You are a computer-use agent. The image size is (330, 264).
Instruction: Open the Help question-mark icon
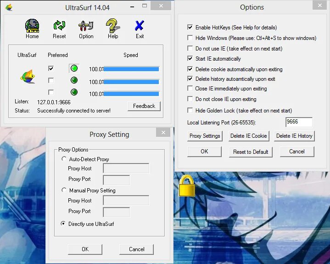click(x=113, y=29)
